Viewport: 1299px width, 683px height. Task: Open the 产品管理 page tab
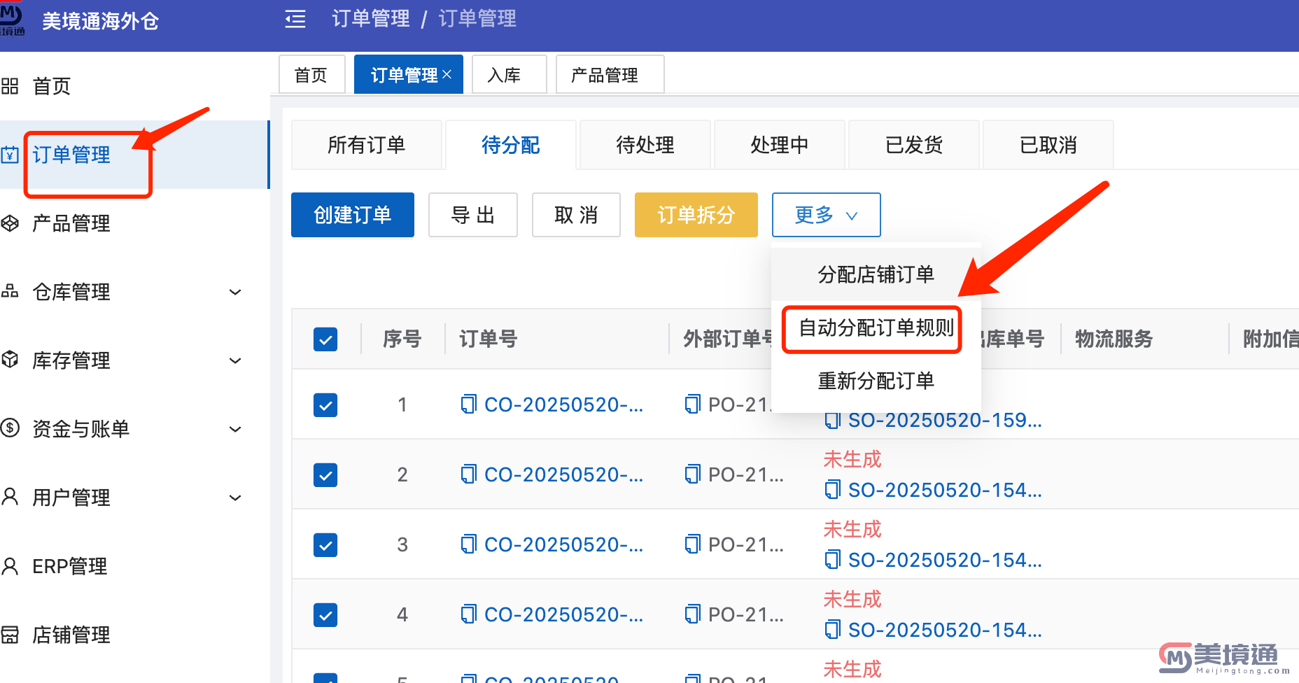pyautogui.click(x=610, y=74)
